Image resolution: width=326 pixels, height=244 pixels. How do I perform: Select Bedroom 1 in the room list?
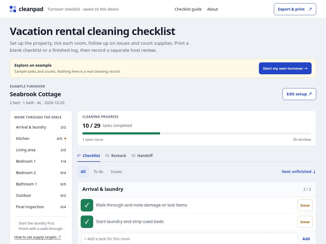(x=41, y=161)
